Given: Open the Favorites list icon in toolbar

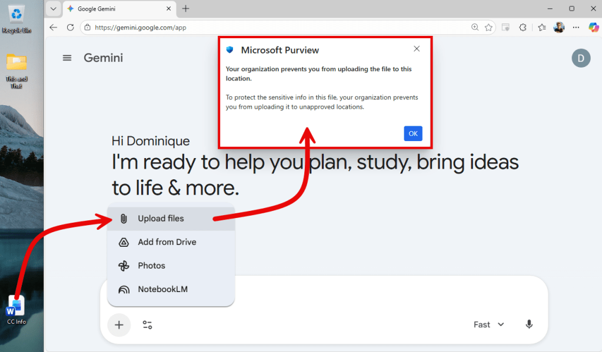Looking at the screenshot, I should [541, 27].
